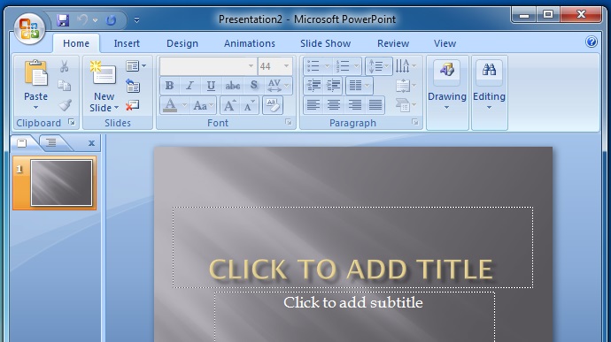This screenshot has height=342, width=611.
Task: Open Text Direction menu
Action: [406, 66]
